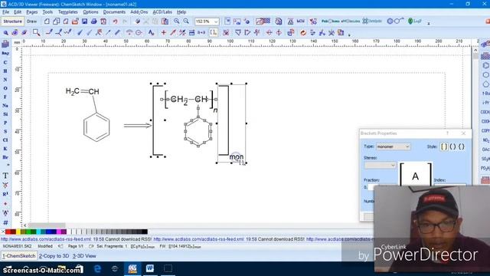Click the Zoom out magnifier icon
The height and width of the screenshot is (276, 490).
click(x=186, y=21)
